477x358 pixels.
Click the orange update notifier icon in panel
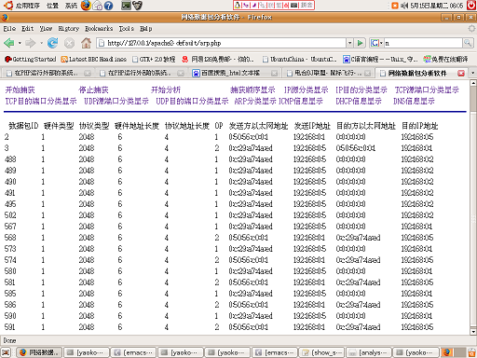coord(395,6)
